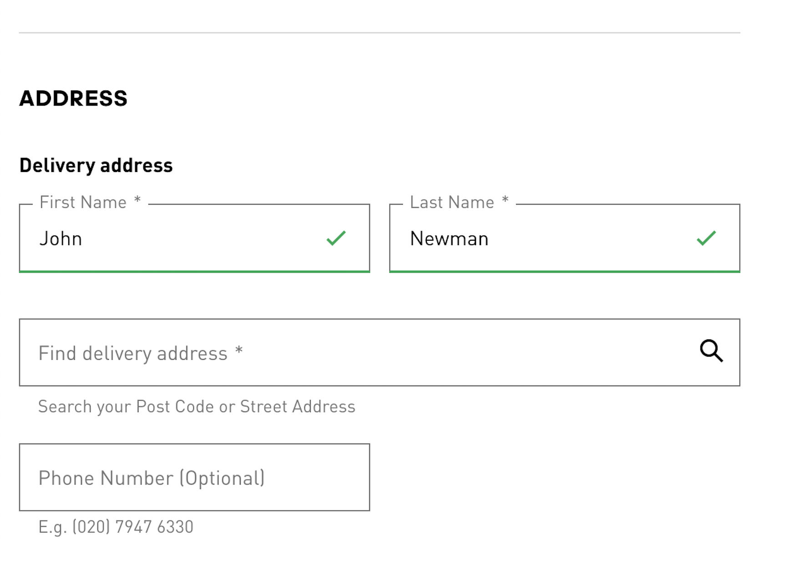The width and height of the screenshot is (801, 575).
Task: Select the Phone Number (Optional) field
Action: tap(194, 477)
